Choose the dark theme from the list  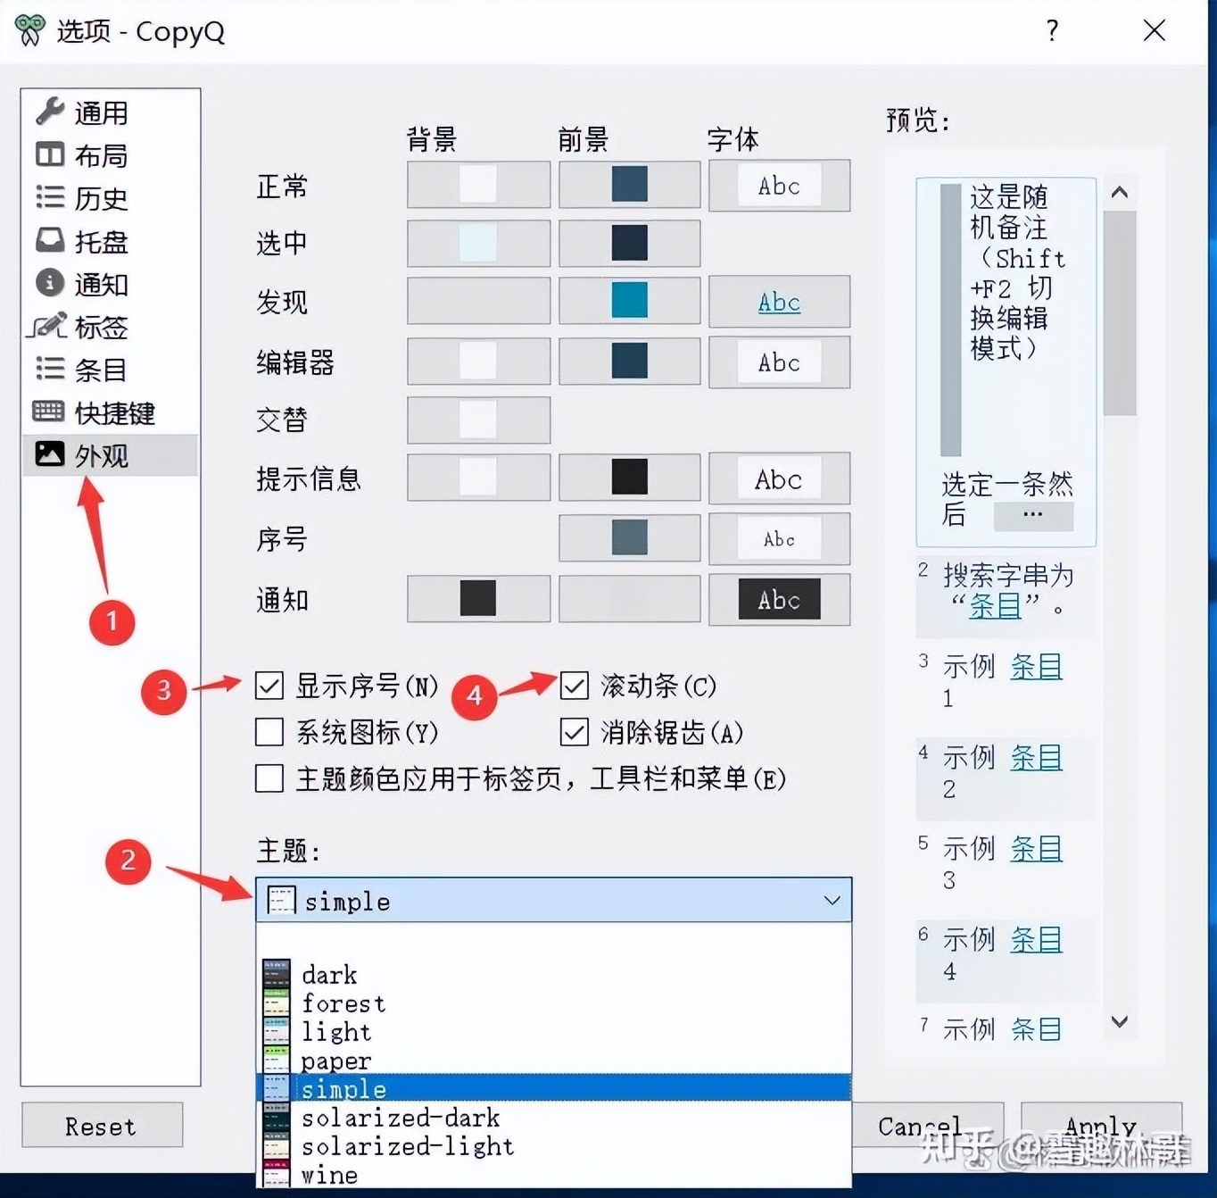coord(553,974)
